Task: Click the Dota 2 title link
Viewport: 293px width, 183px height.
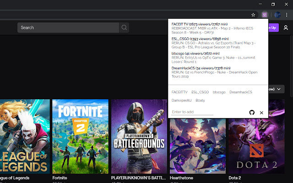Action: (x=235, y=178)
